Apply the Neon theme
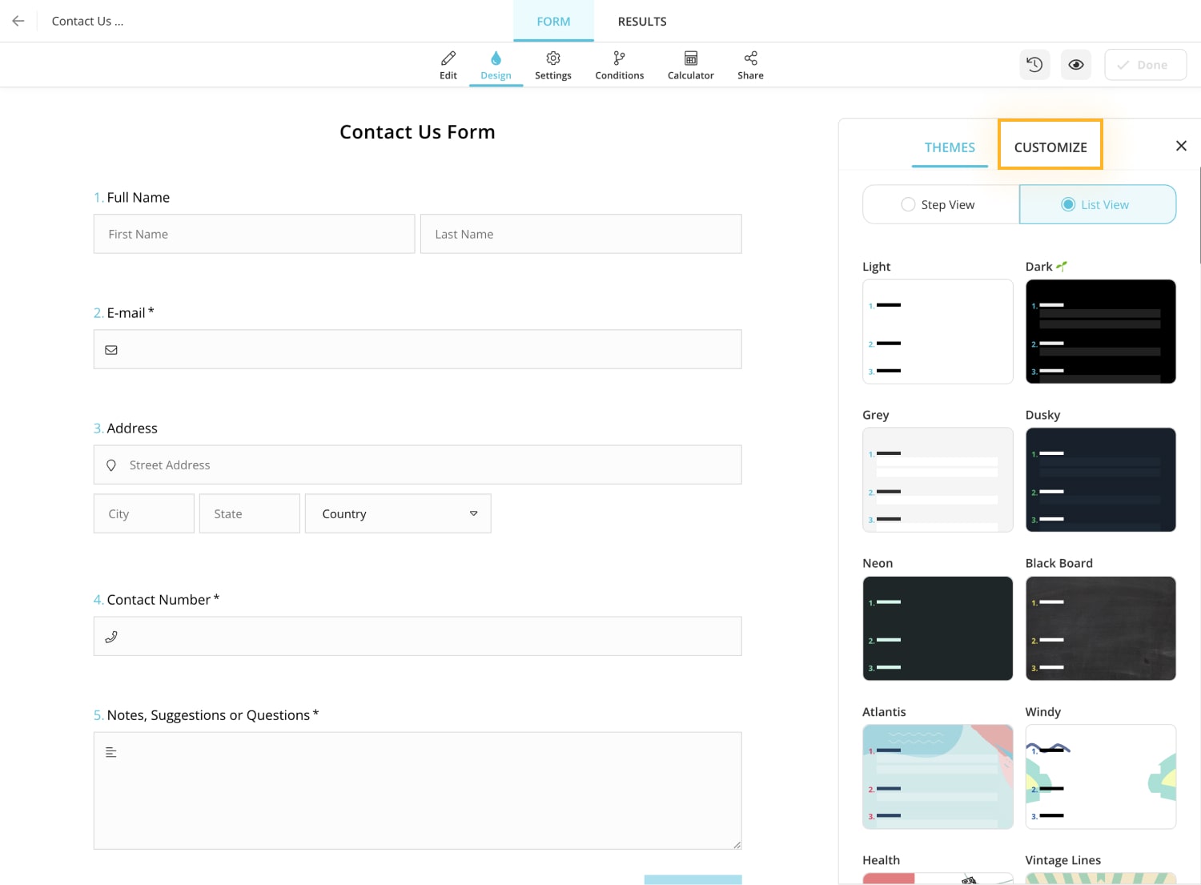The height and width of the screenshot is (885, 1201). click(x=938, y=629)
